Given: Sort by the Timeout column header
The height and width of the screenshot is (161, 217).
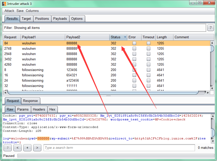Looking at the screenshot, I should [148, 37].
